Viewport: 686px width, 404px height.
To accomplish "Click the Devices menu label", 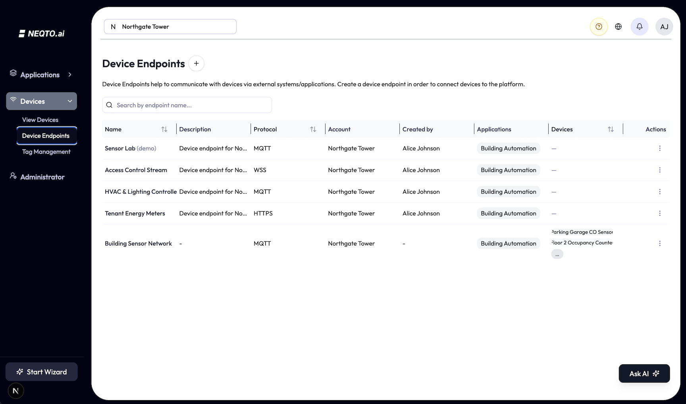I will [x=33, y=101].
